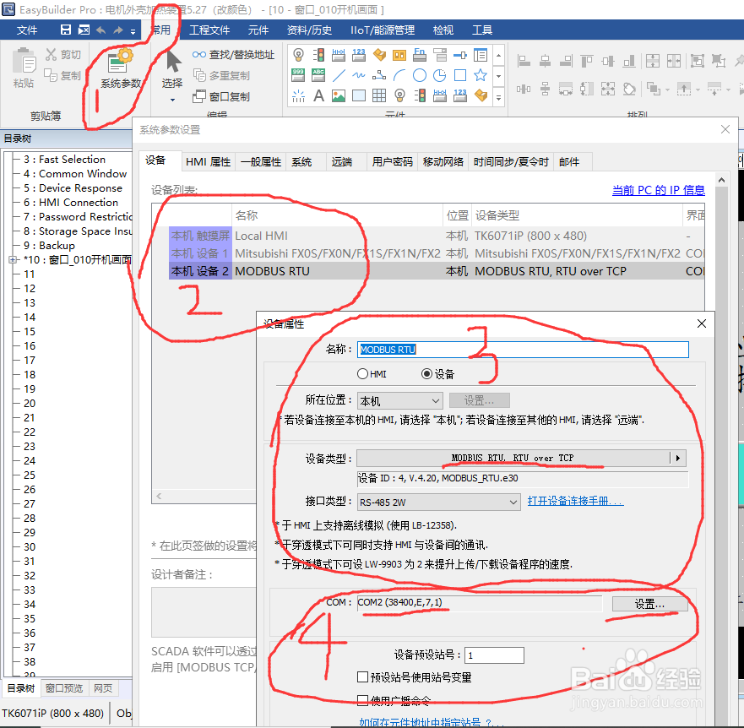Pick the arc drawing tool
The height and width of the screenshot is (728, 744).
pyautogui.click(x=399, y=75)
